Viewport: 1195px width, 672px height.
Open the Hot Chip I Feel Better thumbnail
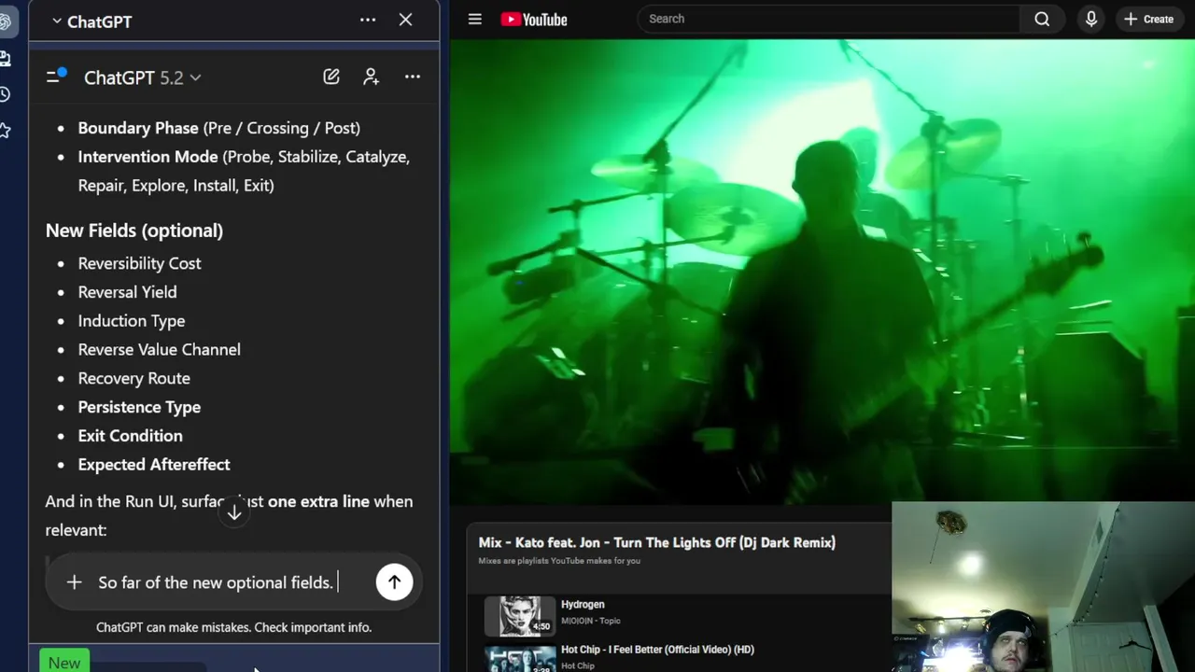pos(520,658)
